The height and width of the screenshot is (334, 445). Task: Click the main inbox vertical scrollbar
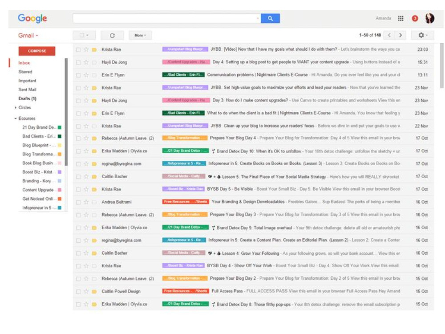point(441,65)
